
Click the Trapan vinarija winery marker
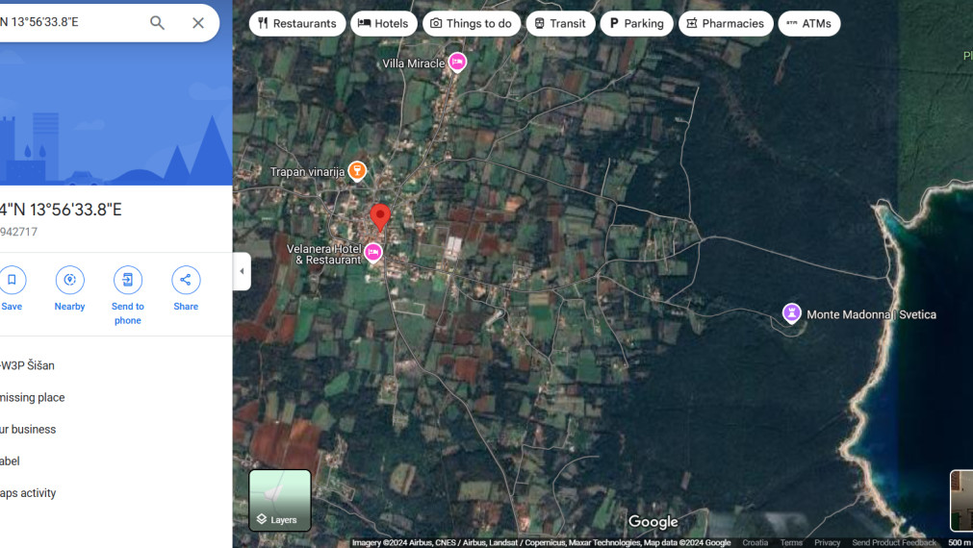coord(357,171)
